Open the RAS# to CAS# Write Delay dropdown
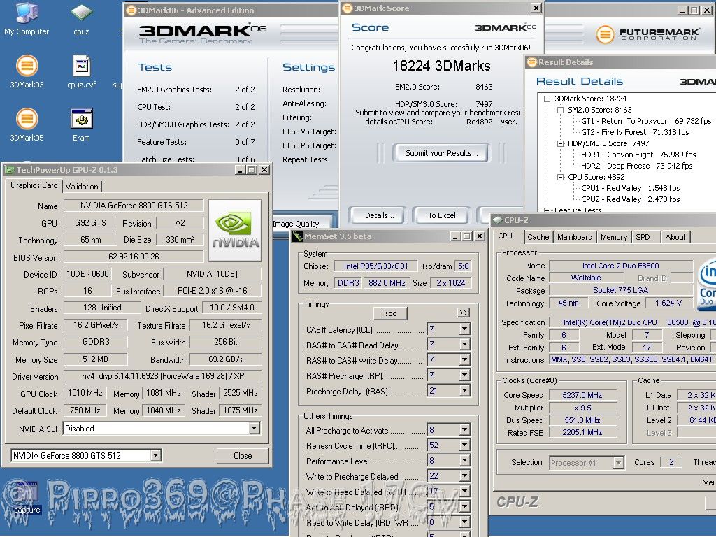This screenshot has height=537, width=716. 464,360
